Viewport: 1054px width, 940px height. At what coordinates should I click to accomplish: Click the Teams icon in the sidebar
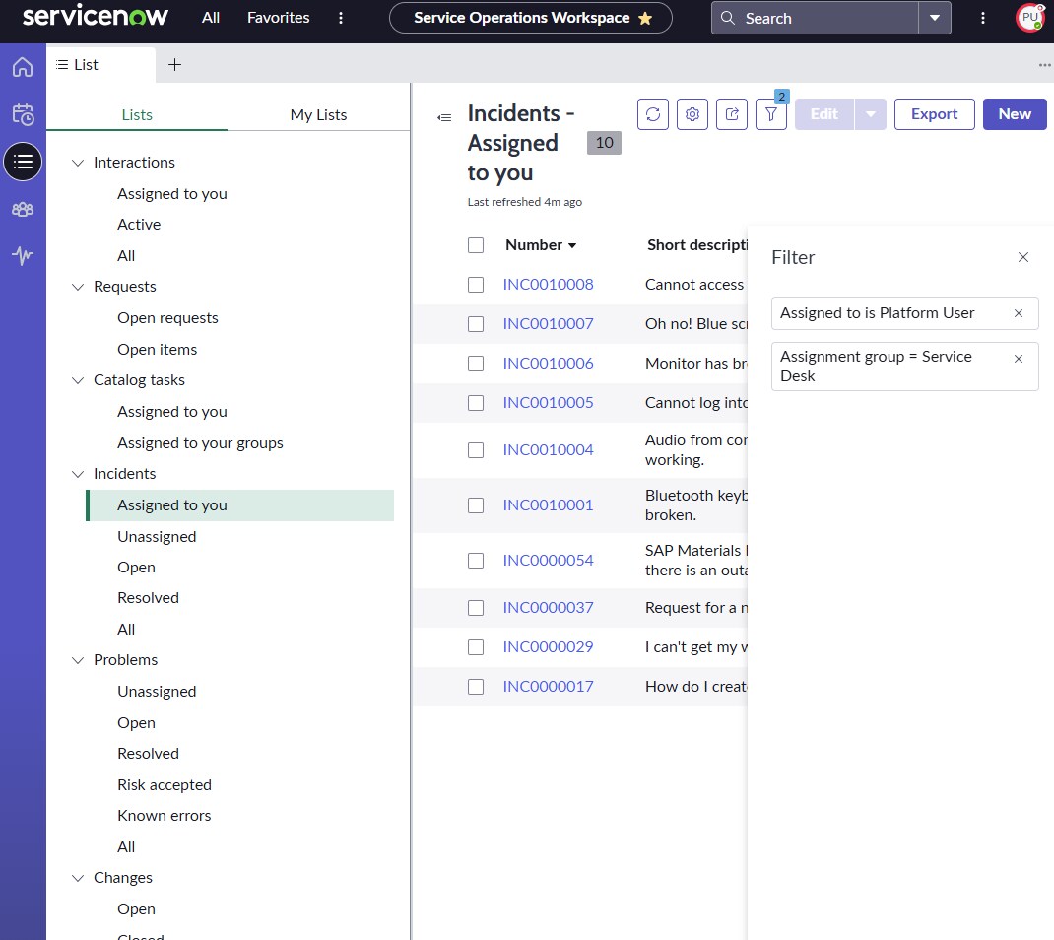(x=23, y=209)
